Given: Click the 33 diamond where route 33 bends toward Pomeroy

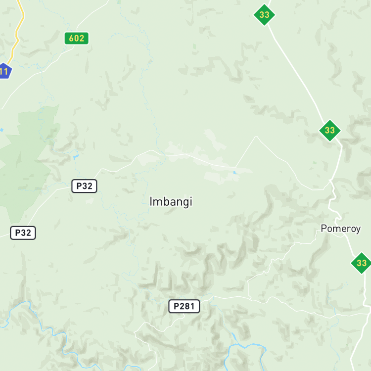Looking at the screenshot, I should pos(330,131).
